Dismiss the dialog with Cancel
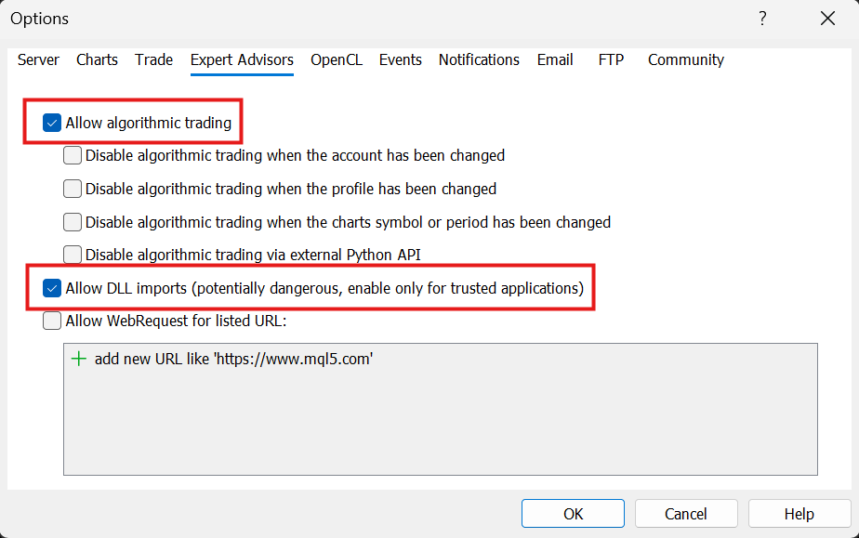This screenshot has width=859, height=538. 686,513
